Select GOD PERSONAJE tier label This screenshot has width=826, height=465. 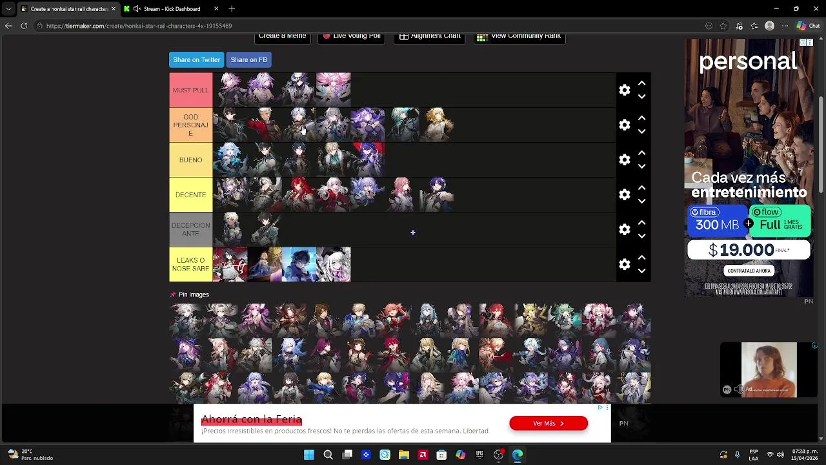190,125
